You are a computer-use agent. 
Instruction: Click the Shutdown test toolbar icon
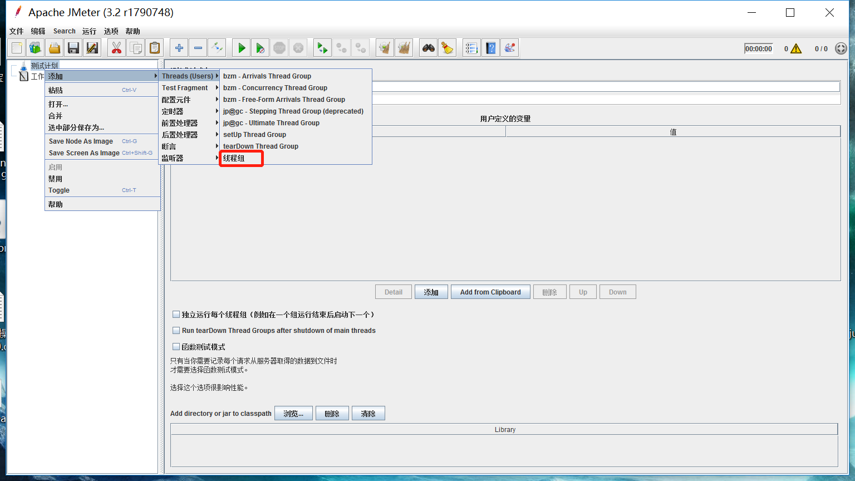pos(298,48)
